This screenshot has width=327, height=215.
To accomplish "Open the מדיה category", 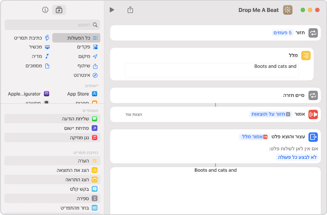I will point(40,56).
